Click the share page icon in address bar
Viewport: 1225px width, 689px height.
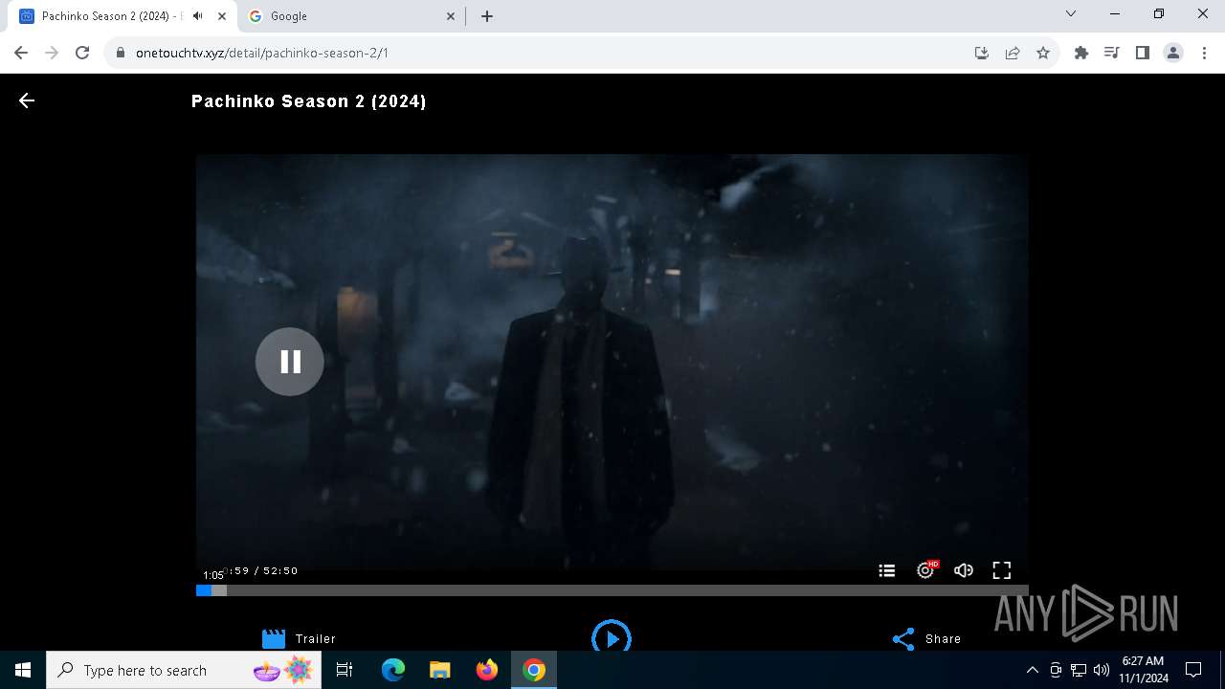(x=1012, y=53)
